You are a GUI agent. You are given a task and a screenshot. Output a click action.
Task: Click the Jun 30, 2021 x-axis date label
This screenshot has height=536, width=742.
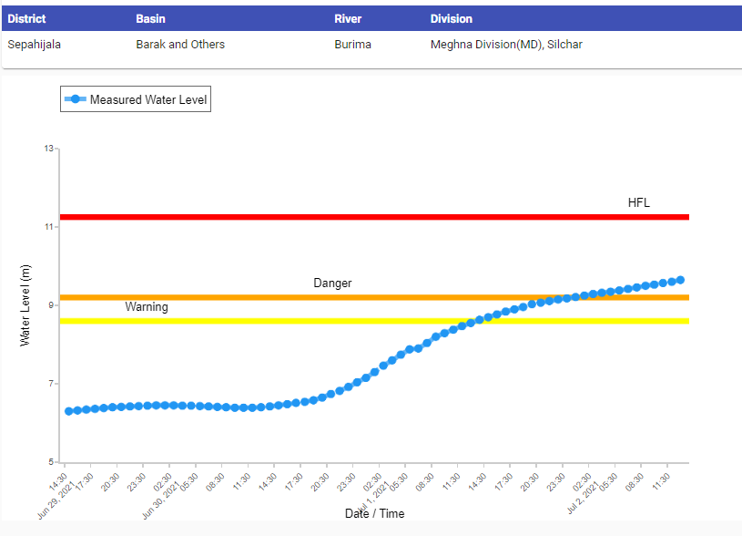[x=161, y=501]
